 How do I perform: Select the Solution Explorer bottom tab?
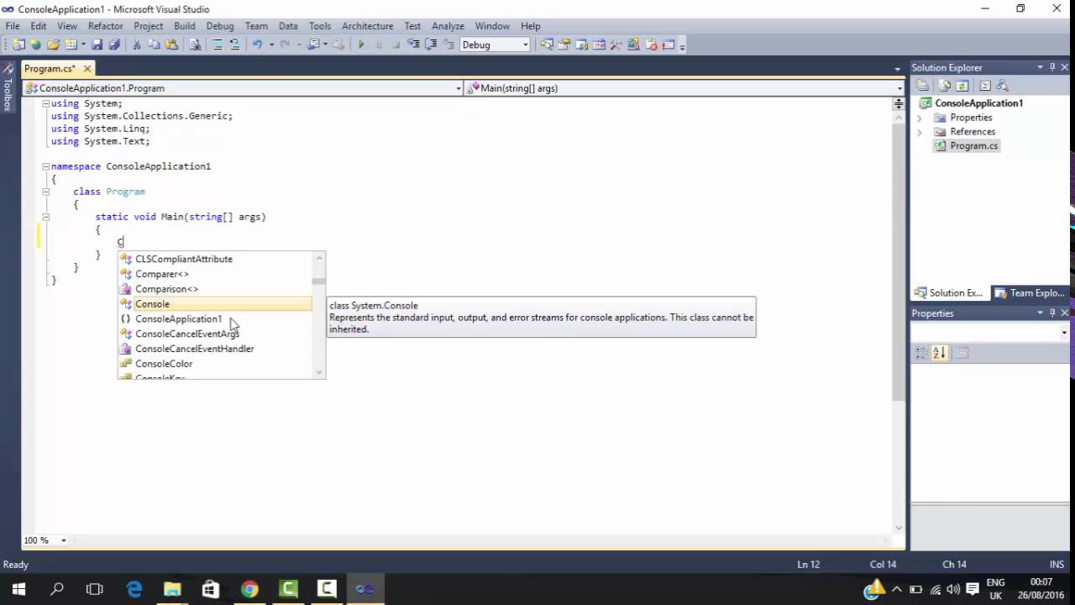[949, 293]
